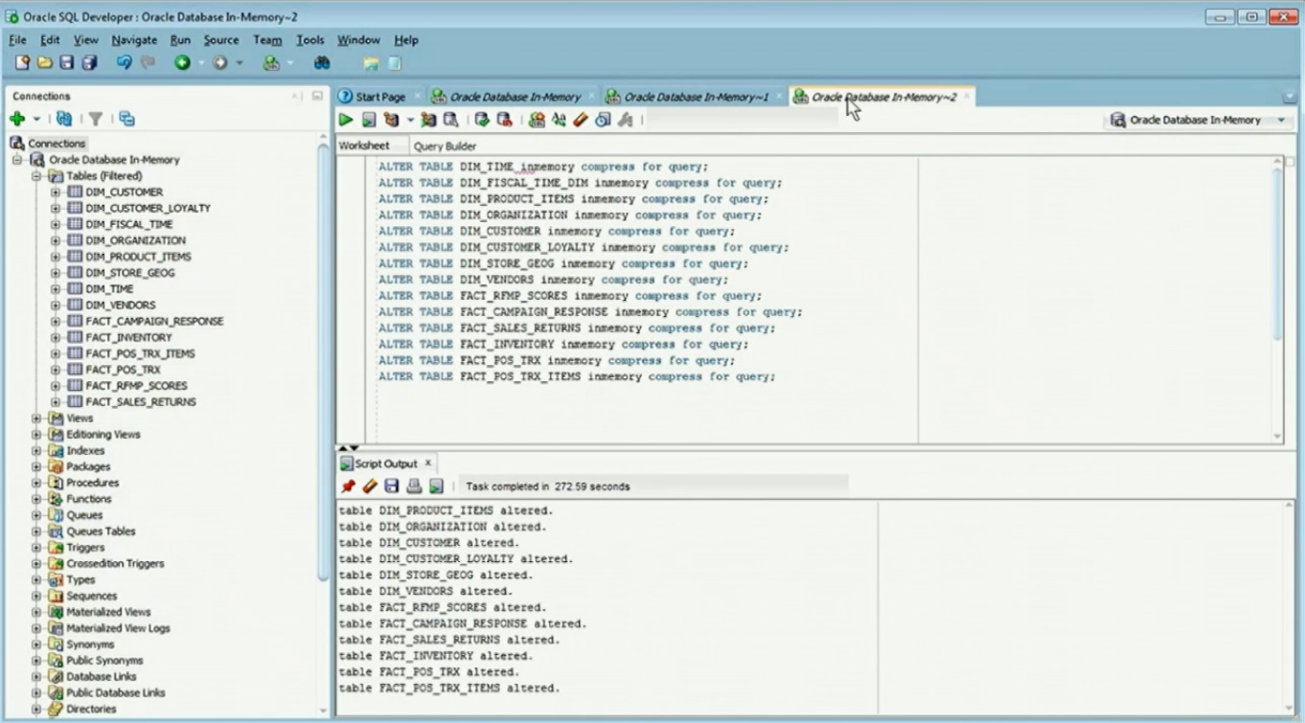The width and height of the screenshot is (1305, 723).
Task: Click the tab list dropdown at editor right
Action: (x=1289, y=98)
